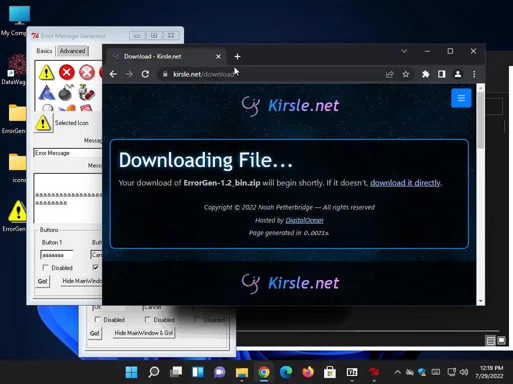
Task: Toggle Button 1 Disabled checkbox in front window
Action: coord(46,268)
